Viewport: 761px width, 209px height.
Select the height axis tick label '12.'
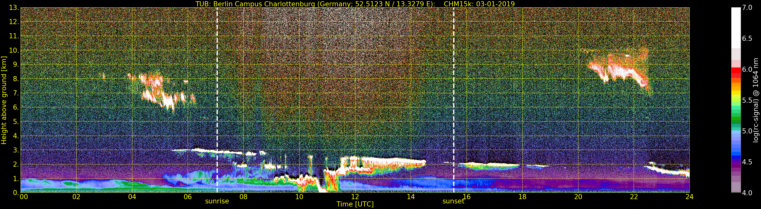coord(14,22)
